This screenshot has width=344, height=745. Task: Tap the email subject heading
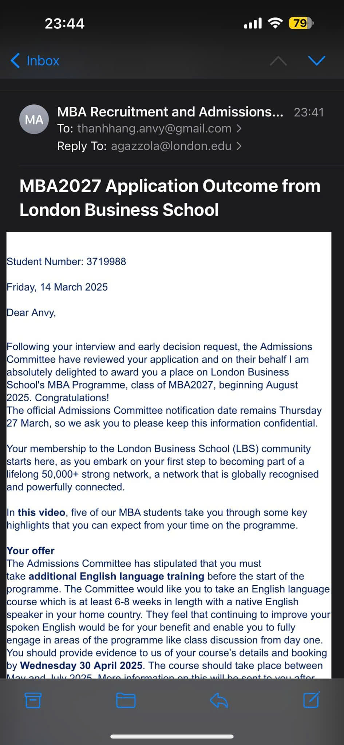click(x=170, y=198)
